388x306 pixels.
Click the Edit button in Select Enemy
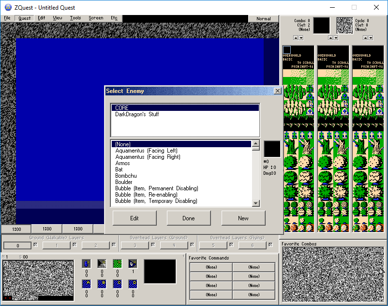(134, 218)
